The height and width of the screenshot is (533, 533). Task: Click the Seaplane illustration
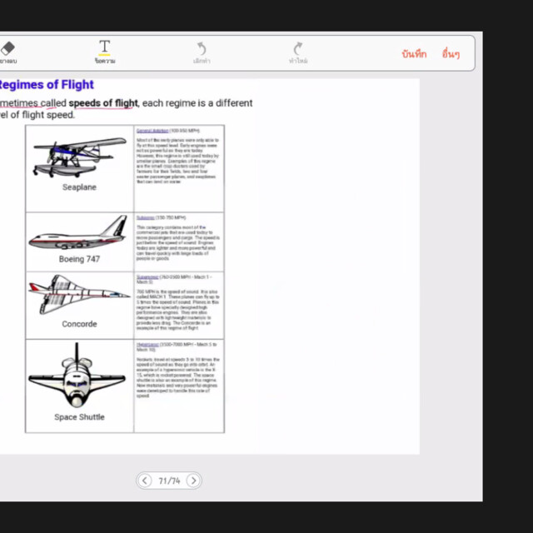[80, 157]
